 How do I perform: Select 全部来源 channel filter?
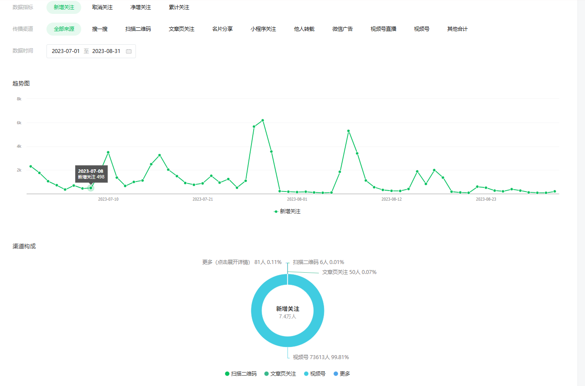pos(64,29)
